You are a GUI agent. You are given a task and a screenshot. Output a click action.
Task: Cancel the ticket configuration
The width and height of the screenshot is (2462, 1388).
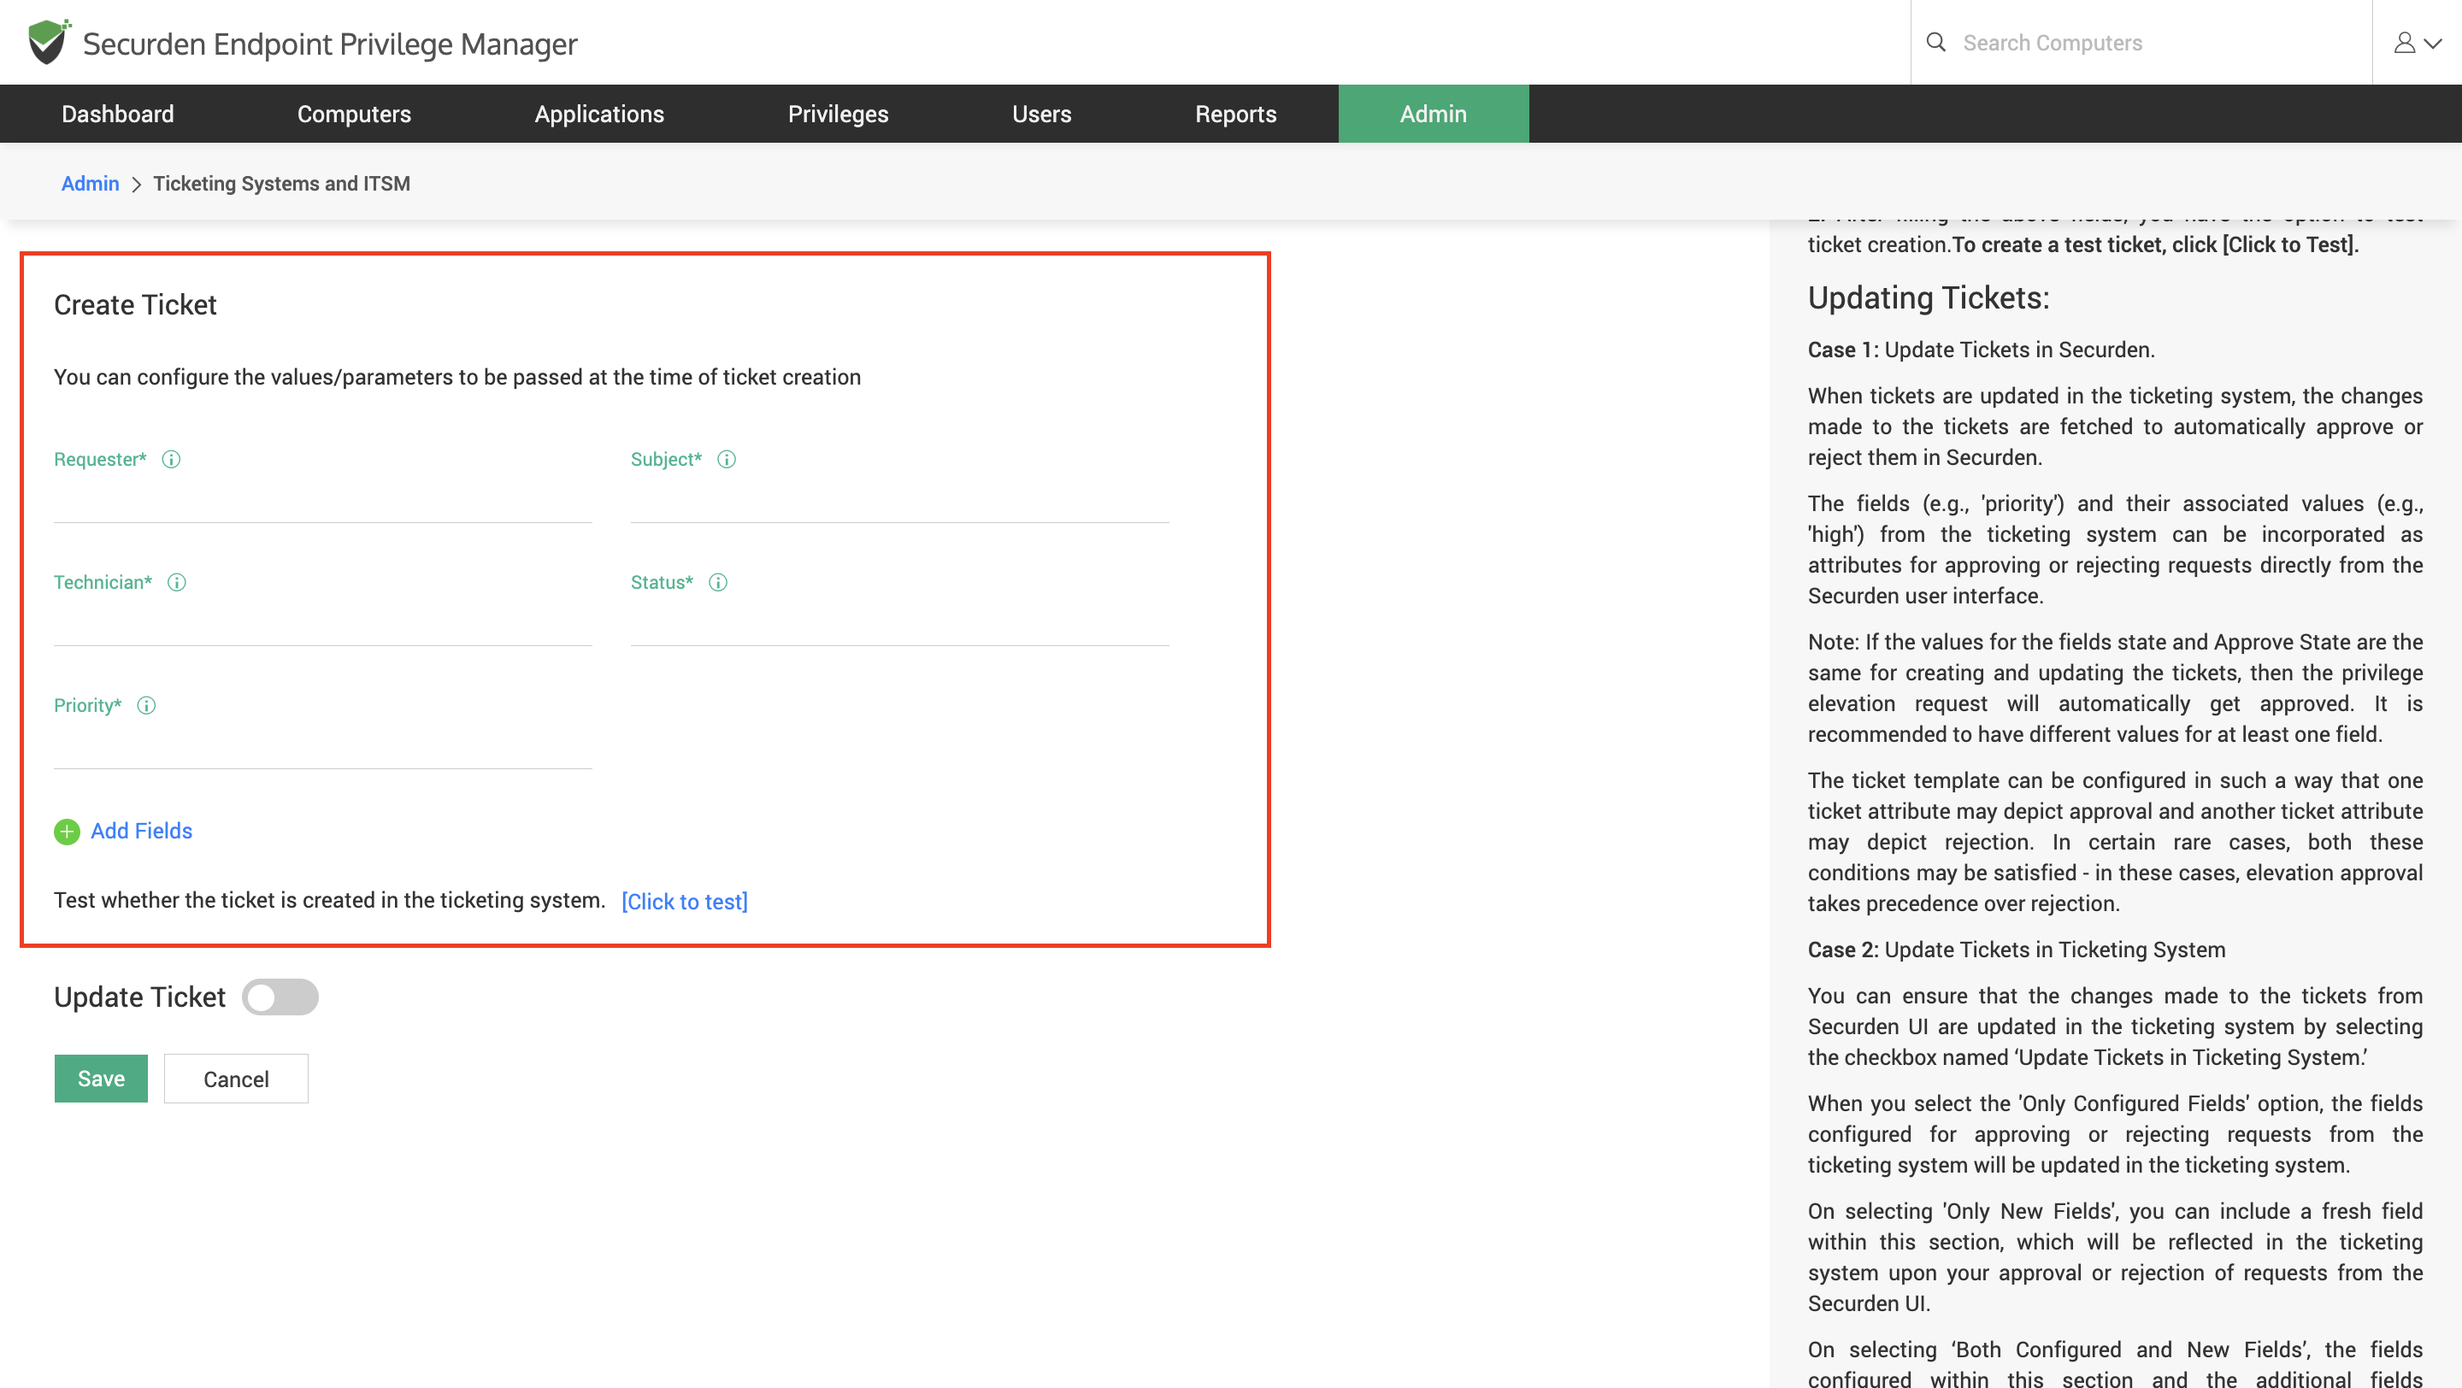coord(236,1079)
